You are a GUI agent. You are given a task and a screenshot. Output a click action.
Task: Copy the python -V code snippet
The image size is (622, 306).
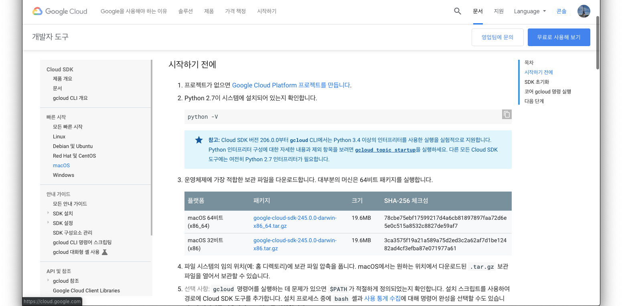click(507, 114)
